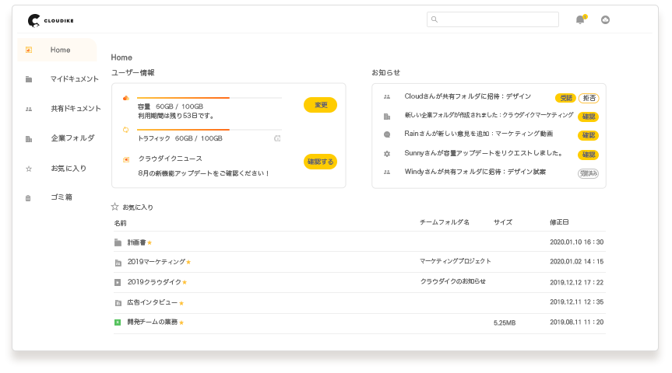Click the 5.25MB size value
This screenshot has height=373, width=672.
tap(505, 323)
